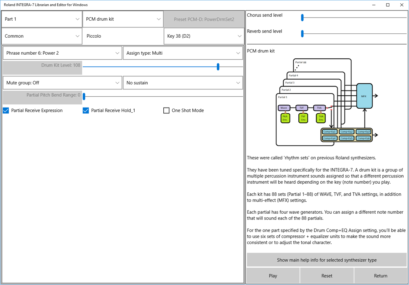Adjust the Chorus send level slider
Screen dimensions: 409x285
[302, 17]
